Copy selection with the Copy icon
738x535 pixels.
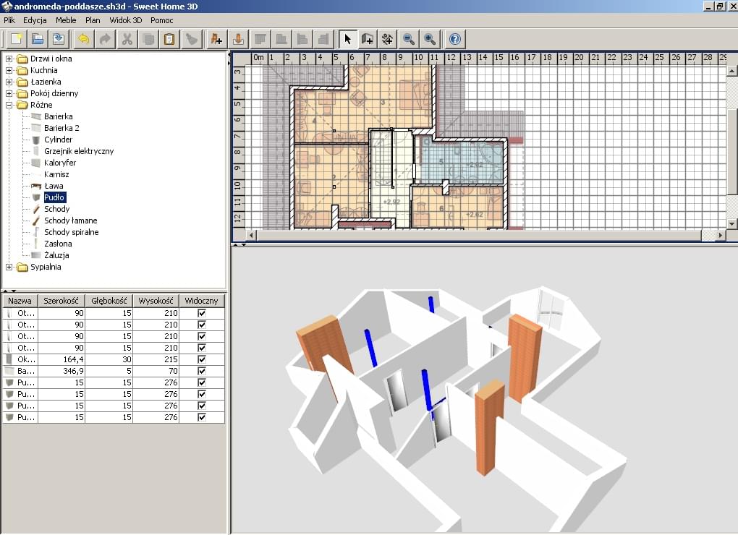(148, 39)
